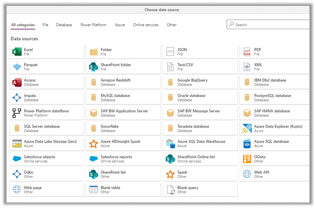316x208 pixels.
Task: Click the Impala database icon
Action: [x=17, y=97]
